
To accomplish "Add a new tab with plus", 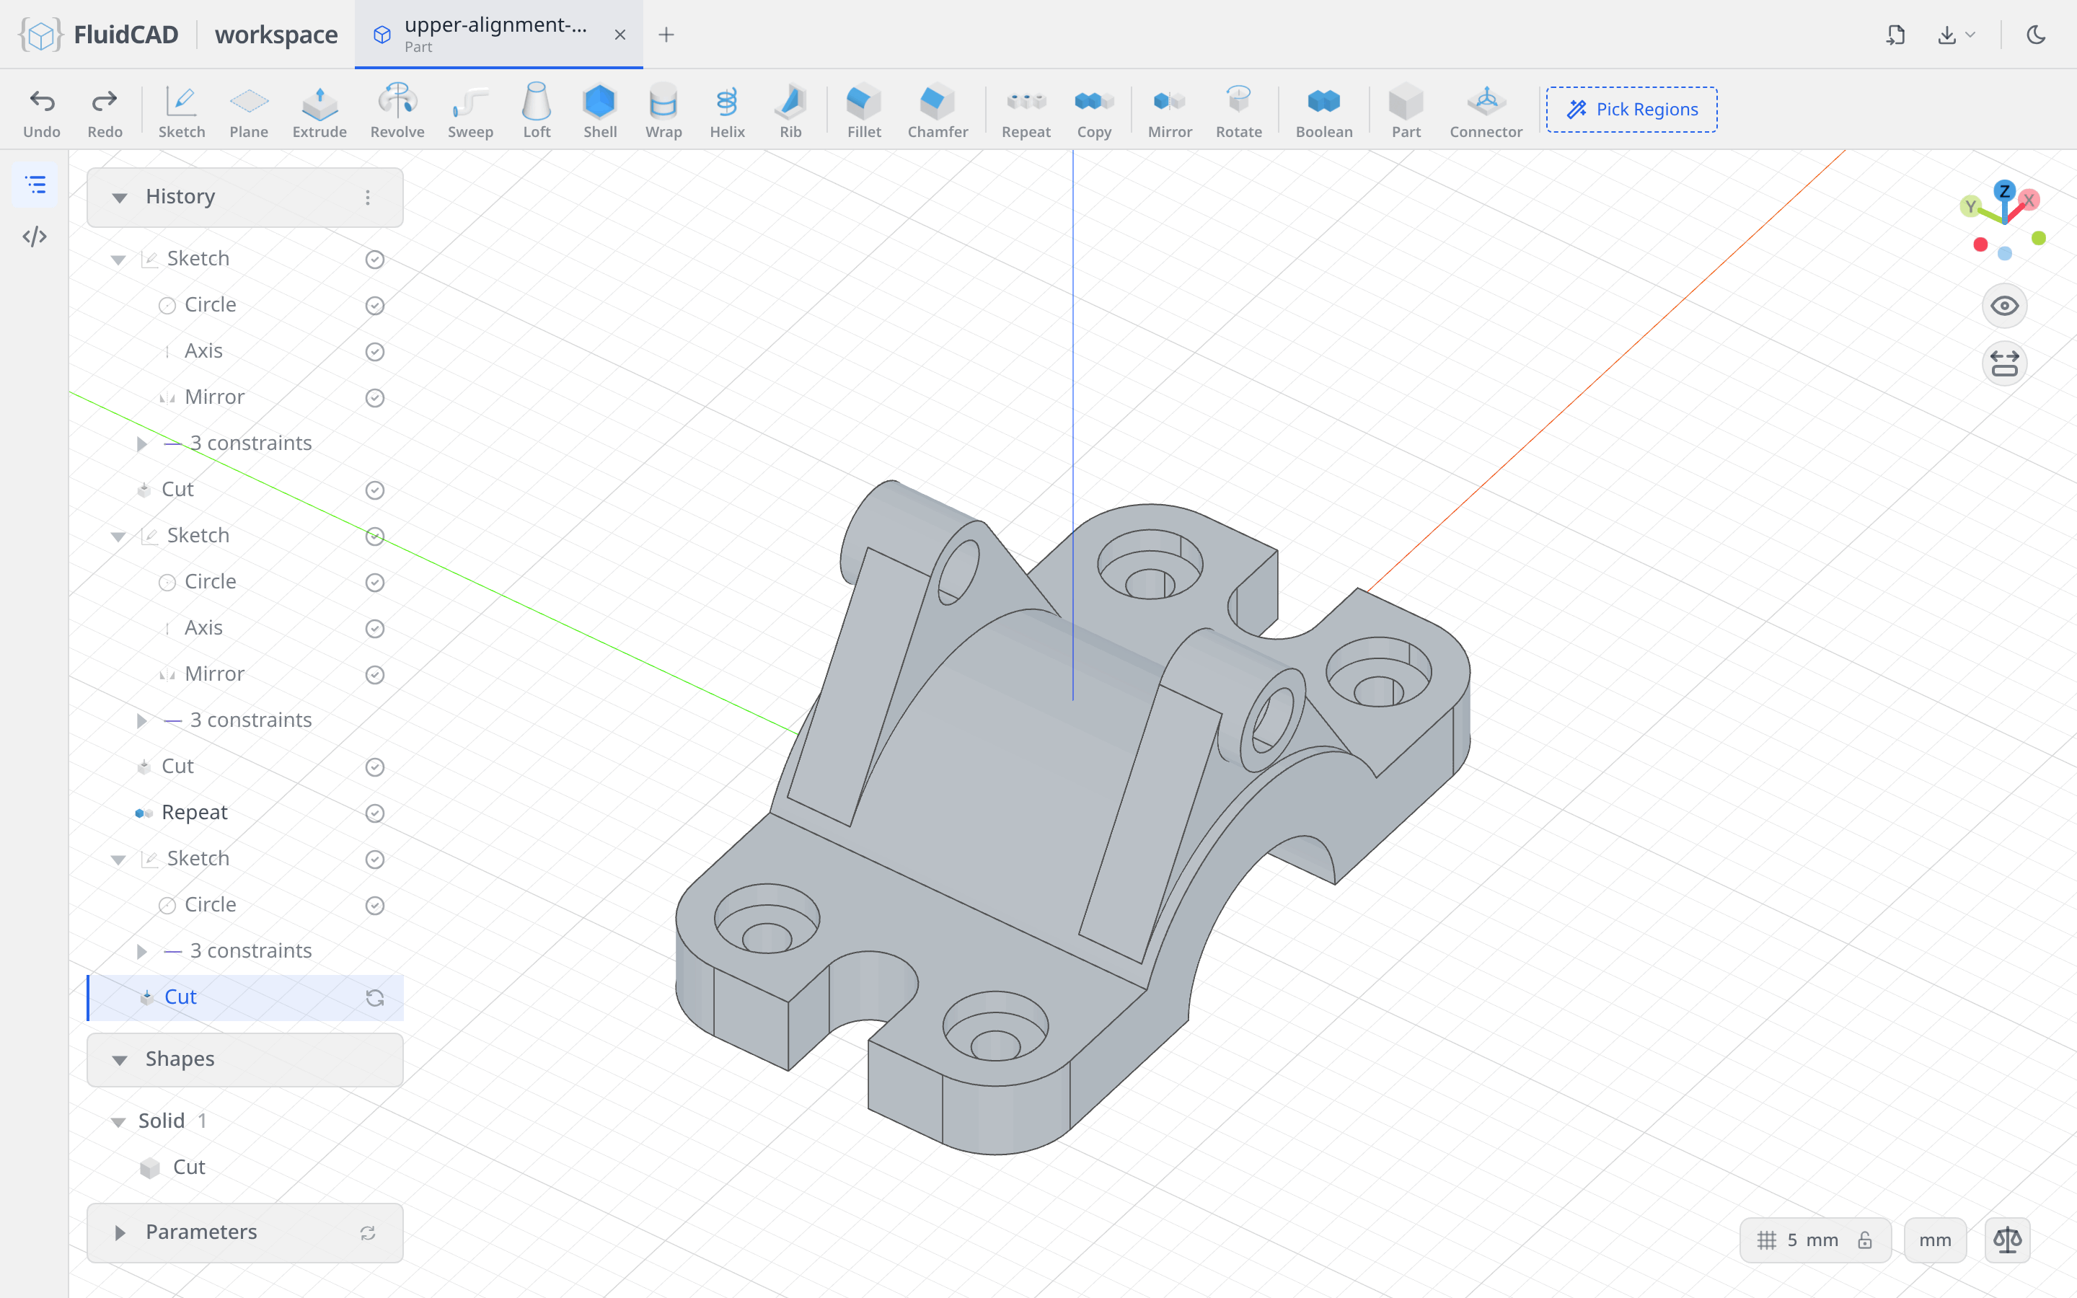I will [666, 35].
